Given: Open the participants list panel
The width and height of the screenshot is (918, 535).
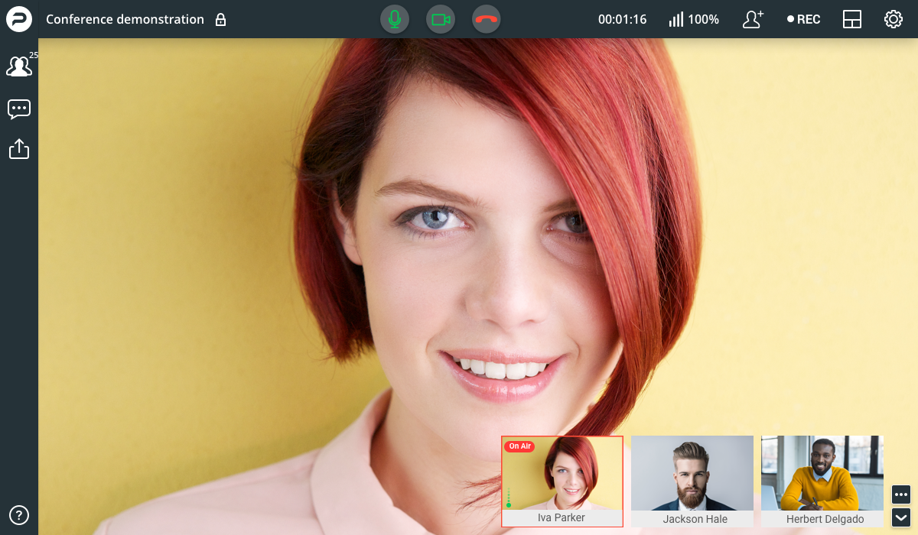Looking at the screenshot, I should (19, 67).
